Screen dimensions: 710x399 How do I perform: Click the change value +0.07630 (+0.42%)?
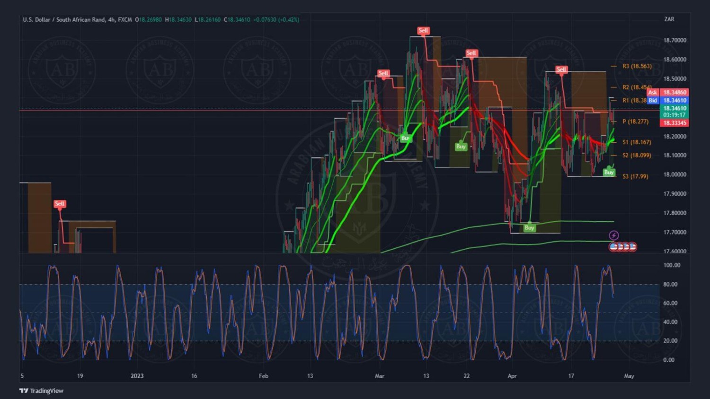point(276,19)
